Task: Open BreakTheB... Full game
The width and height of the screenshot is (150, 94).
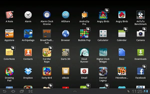Action: 47,34
